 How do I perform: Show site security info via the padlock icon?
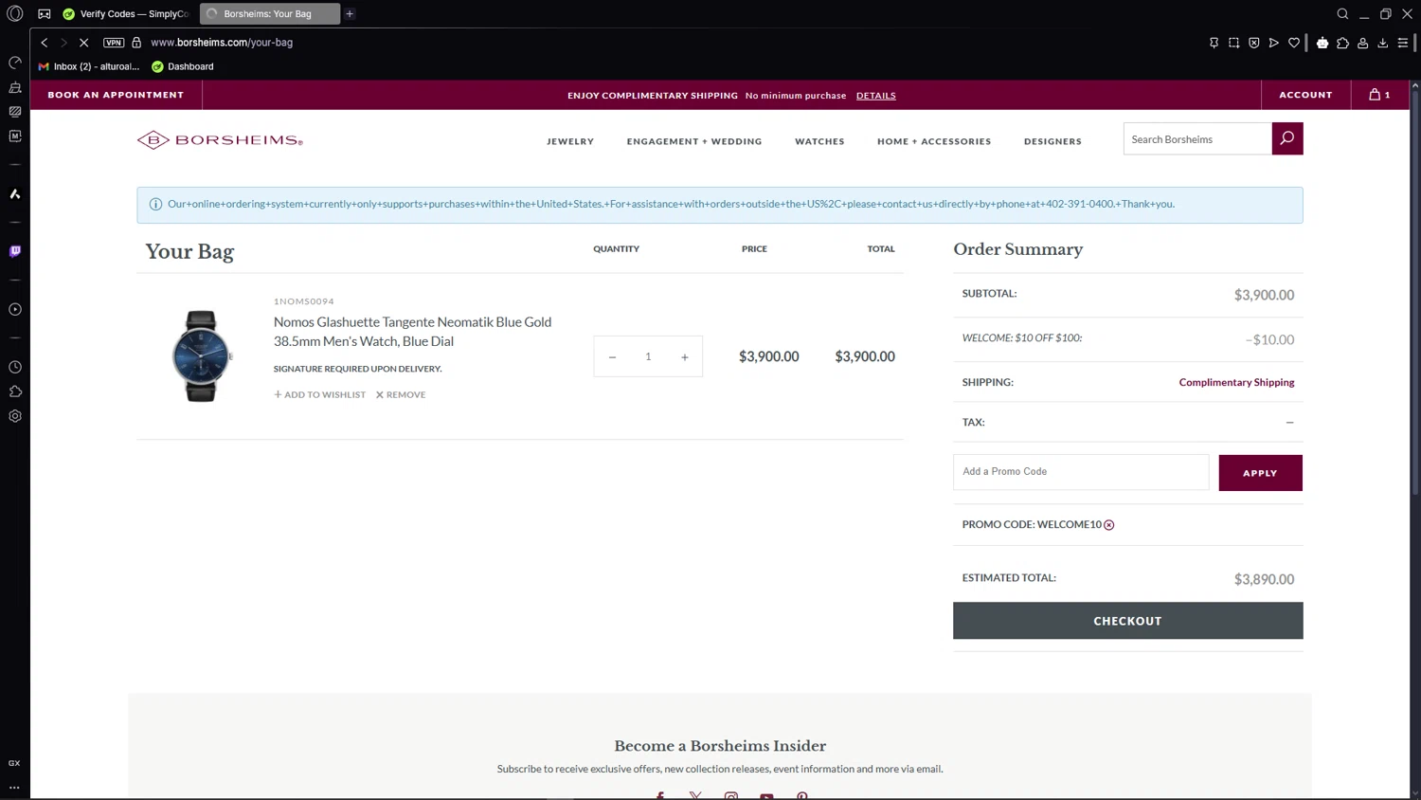tap(136, 43)
